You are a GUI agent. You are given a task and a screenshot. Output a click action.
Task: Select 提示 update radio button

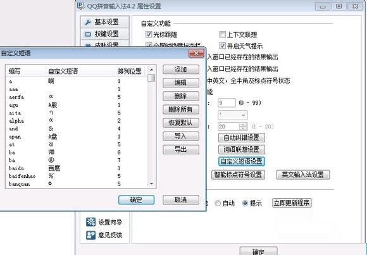coord(245,203)
